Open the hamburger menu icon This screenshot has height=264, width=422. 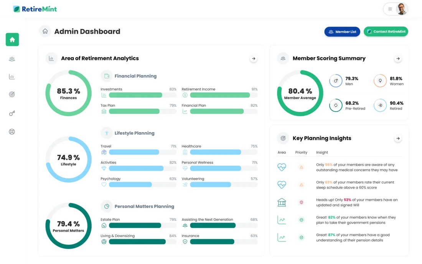[x=390, y=9]
